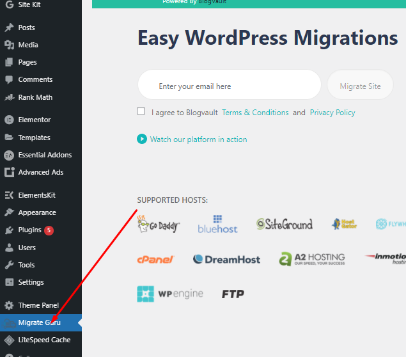Click the Comments bubble icon
The width and height of the screenshot is (406, 357).
pyautogui.click(x=9, y=80)
